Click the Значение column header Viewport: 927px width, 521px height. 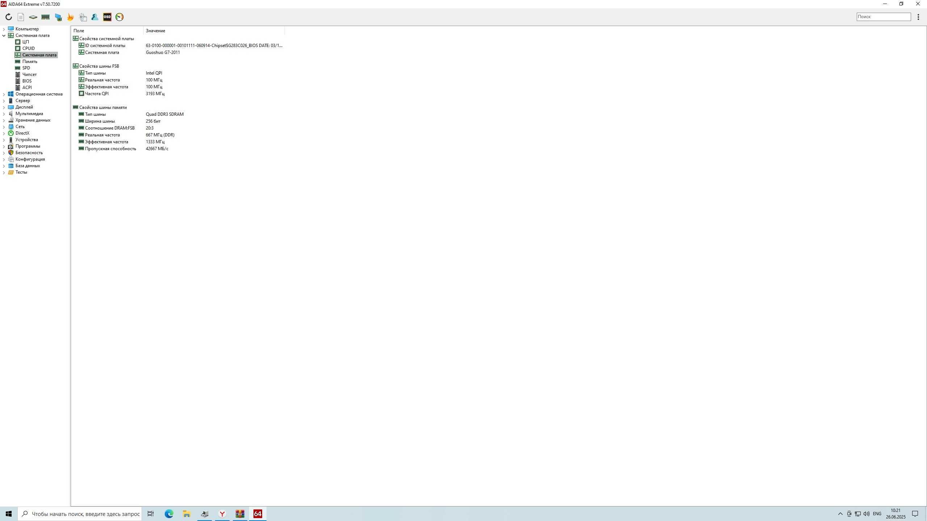pos(214,31)
